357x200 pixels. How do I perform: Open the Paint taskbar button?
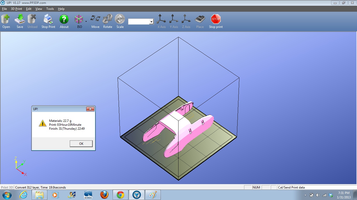153,195
